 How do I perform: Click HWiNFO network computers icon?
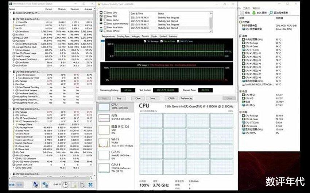pos(35,185)
